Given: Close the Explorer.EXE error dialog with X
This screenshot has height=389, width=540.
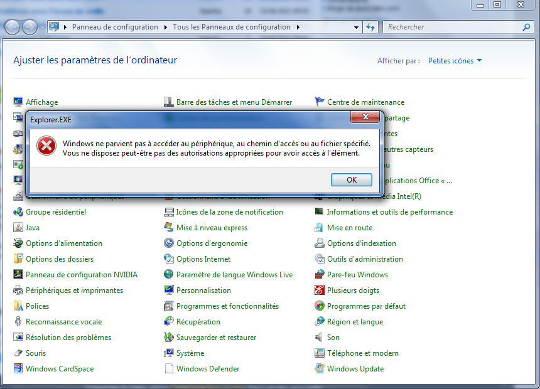Looking at the screenshot, I should (365, 117).
